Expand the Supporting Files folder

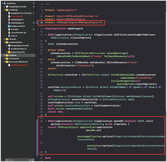(x=7, y=52)
